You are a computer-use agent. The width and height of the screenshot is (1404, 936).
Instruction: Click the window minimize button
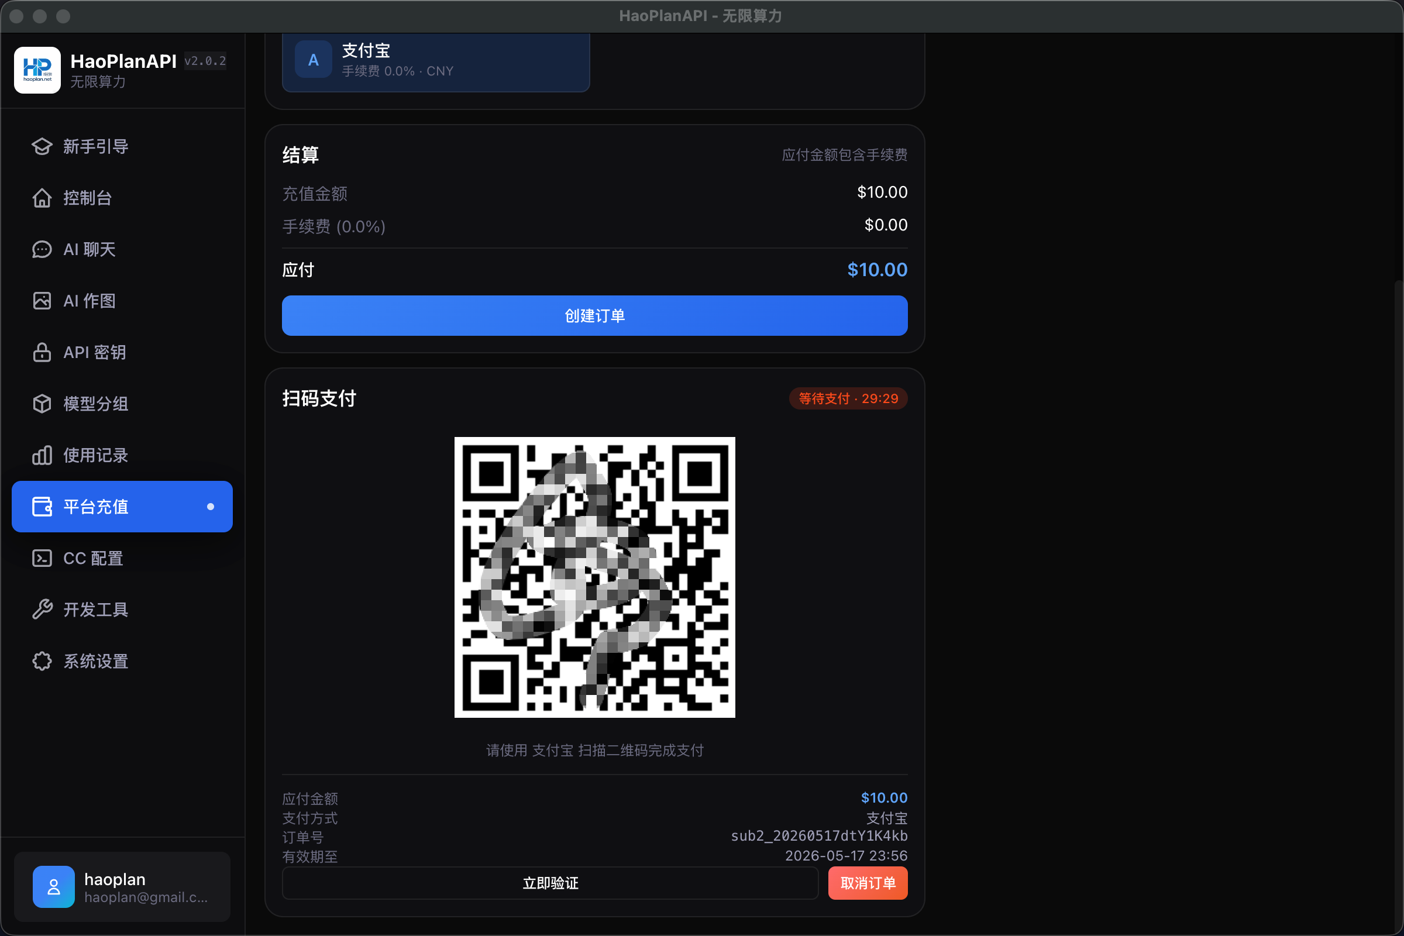click(40, 16)
